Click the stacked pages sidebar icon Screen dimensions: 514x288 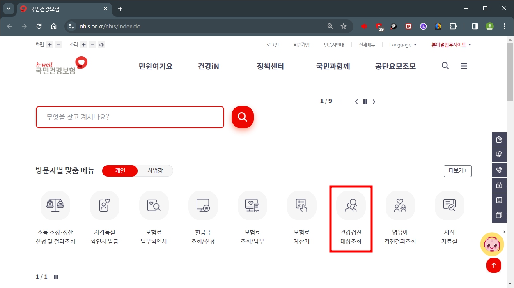(x=499, y=215)
